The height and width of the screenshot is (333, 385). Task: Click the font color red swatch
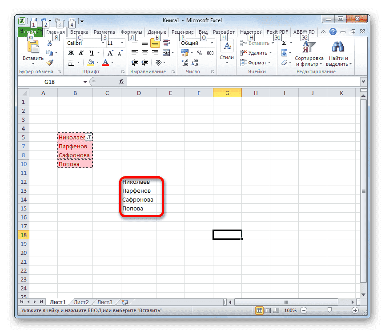(x=105, y=64)
